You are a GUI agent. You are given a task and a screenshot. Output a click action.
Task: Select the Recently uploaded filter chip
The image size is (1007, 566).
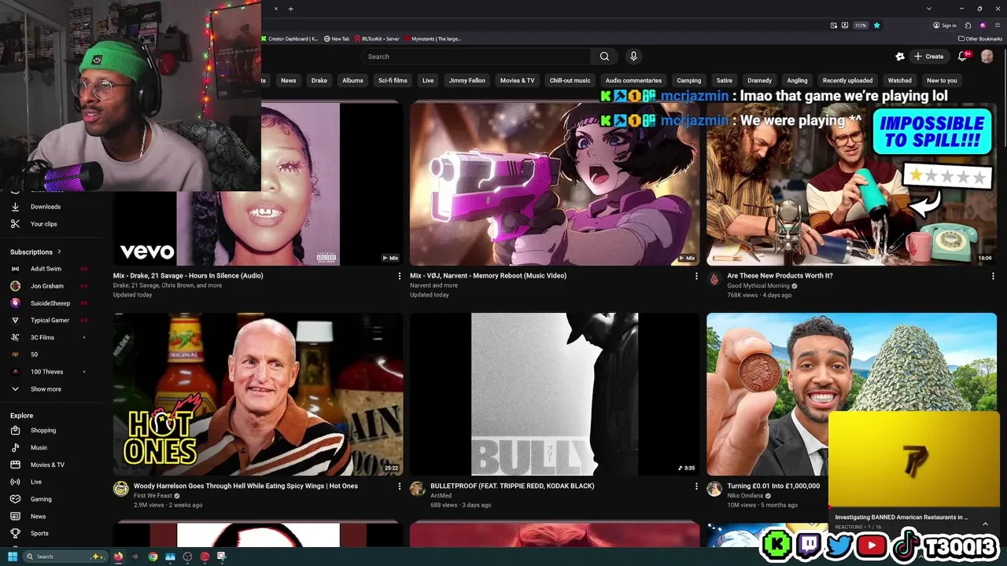847,80
